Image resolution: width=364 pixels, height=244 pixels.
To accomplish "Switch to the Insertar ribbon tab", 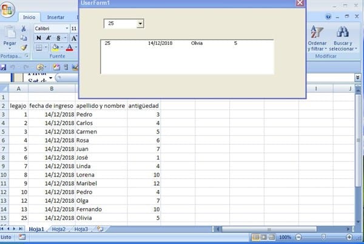I will 56,18.
